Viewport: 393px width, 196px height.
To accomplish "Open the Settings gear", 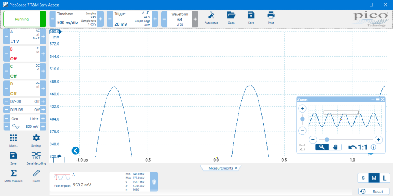I will click(x=36, y=138).
